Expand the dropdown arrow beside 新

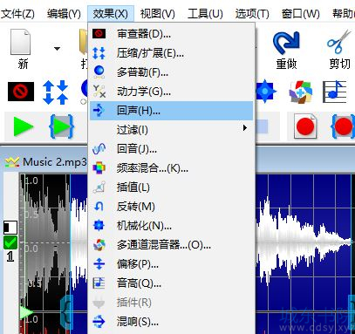(58, 49)
